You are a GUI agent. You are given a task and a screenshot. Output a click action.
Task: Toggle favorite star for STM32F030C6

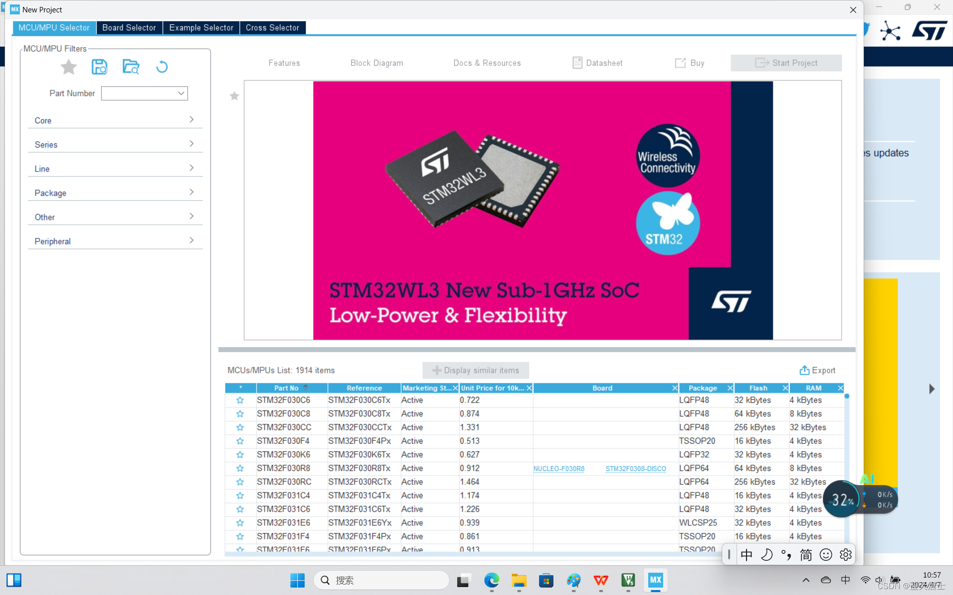(240, 400)
